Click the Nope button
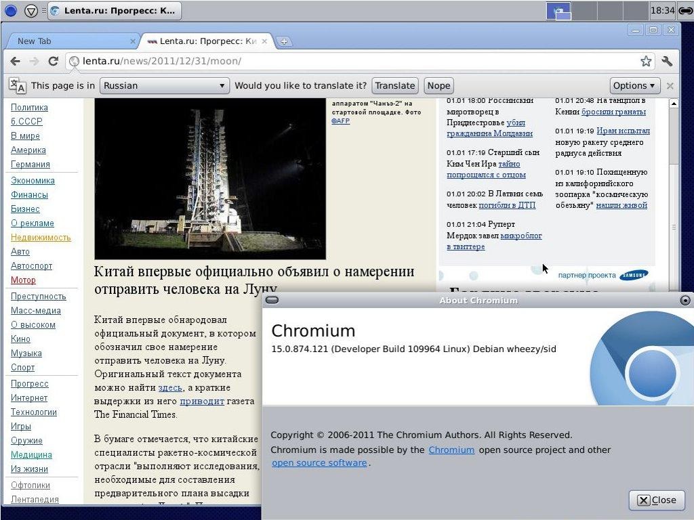694x520 pixels. click(x=438, y=85)
